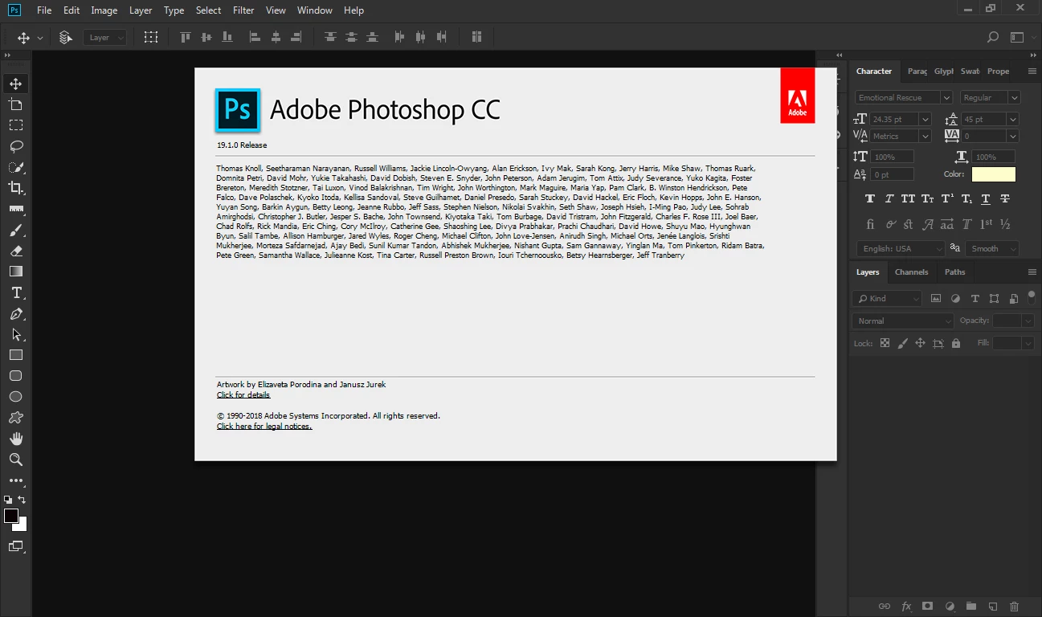
Task: Select the Hand tool
Action: [16, 439]
